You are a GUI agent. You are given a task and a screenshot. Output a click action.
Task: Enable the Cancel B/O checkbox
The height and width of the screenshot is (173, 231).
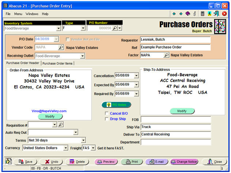point(107,114)
